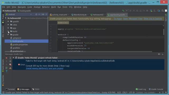Viewport: 169px width, 95px height.
Task: Click tool windows toggle icon in status bar corner
Action: click(x=3, y=92)
